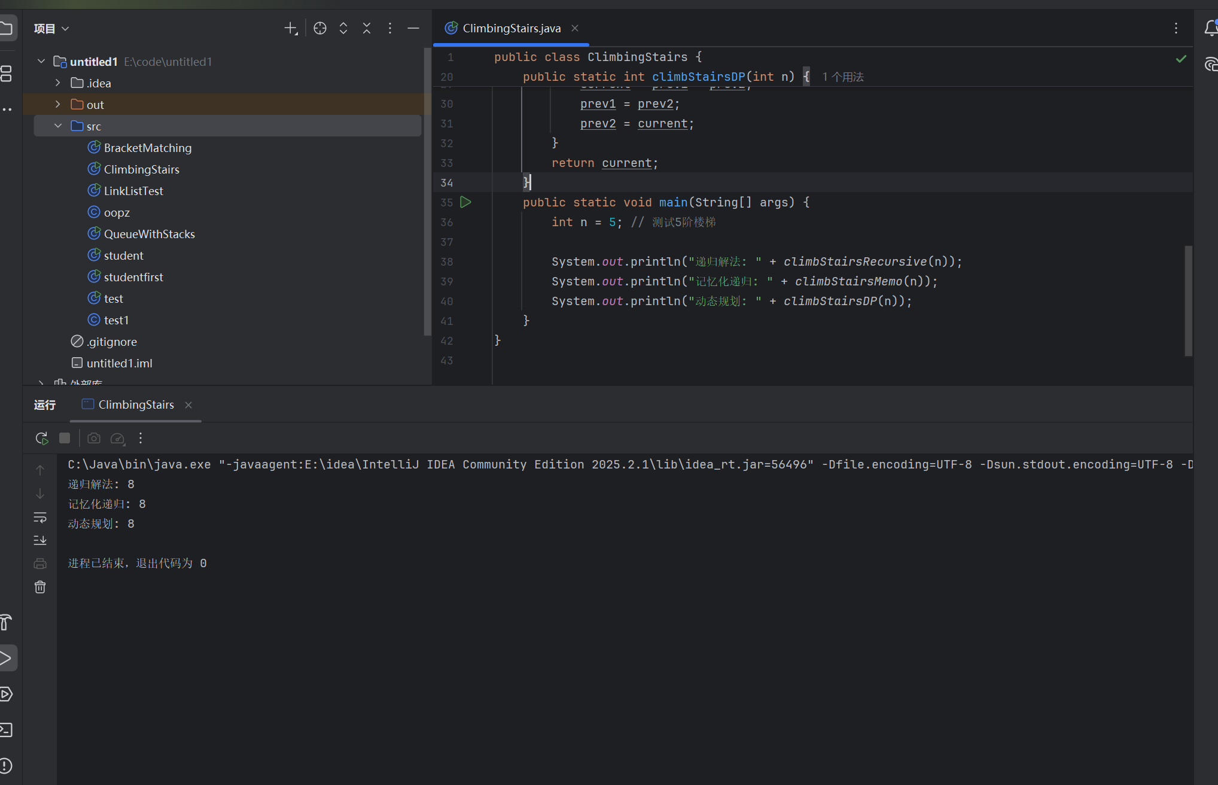This screenshot has height=785, width=1218.
Task: Click the add new file plus icon
Action: click(291, 28)
